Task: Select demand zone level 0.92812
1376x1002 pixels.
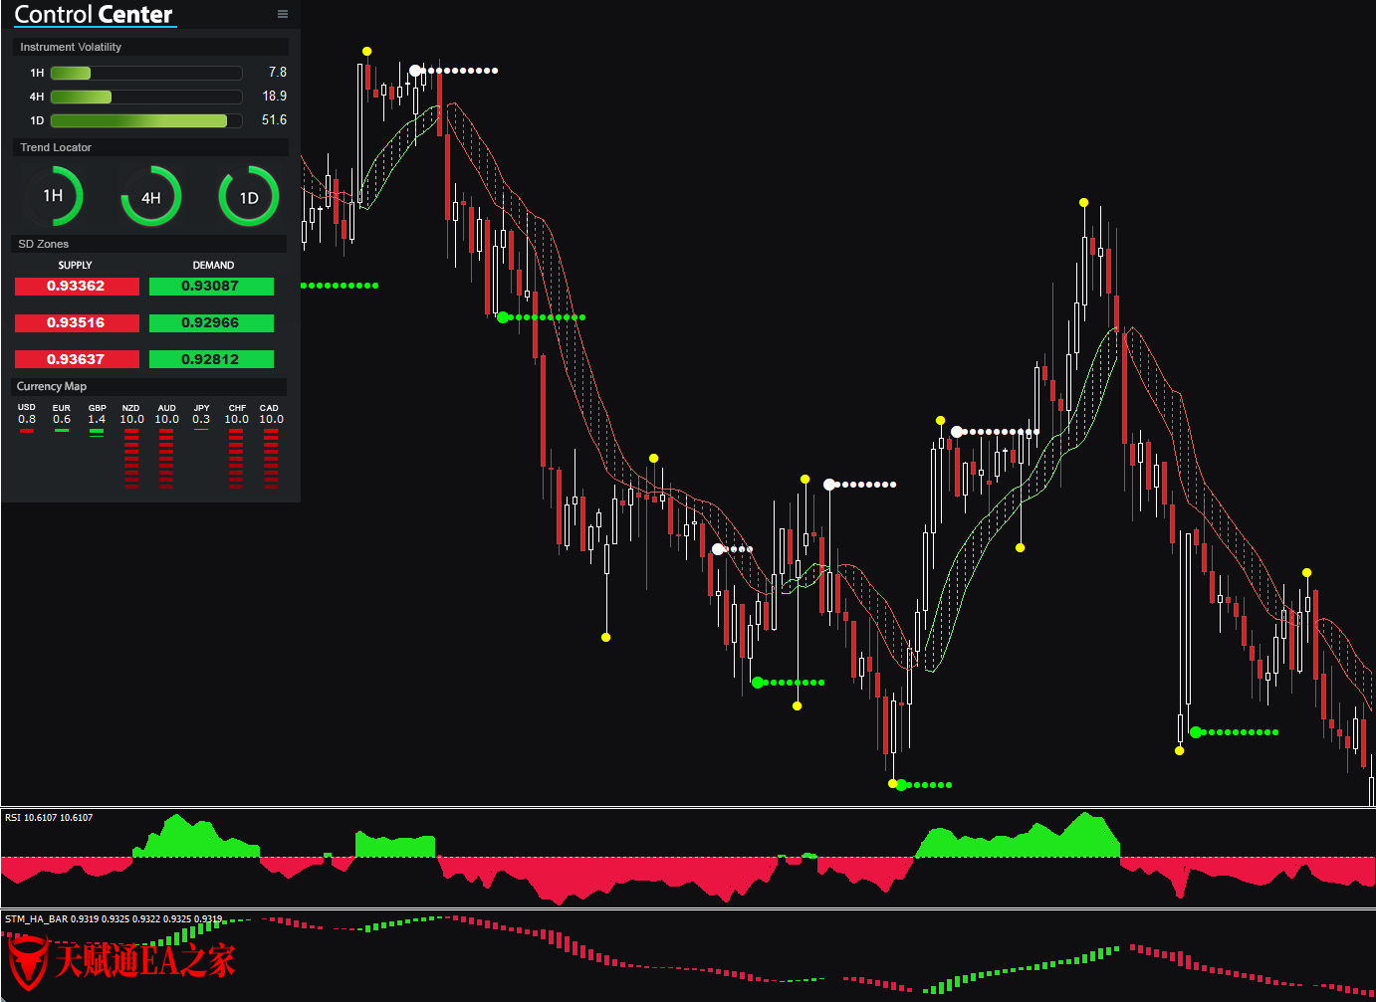Action: pyautogui.click(x=211, y=359)
